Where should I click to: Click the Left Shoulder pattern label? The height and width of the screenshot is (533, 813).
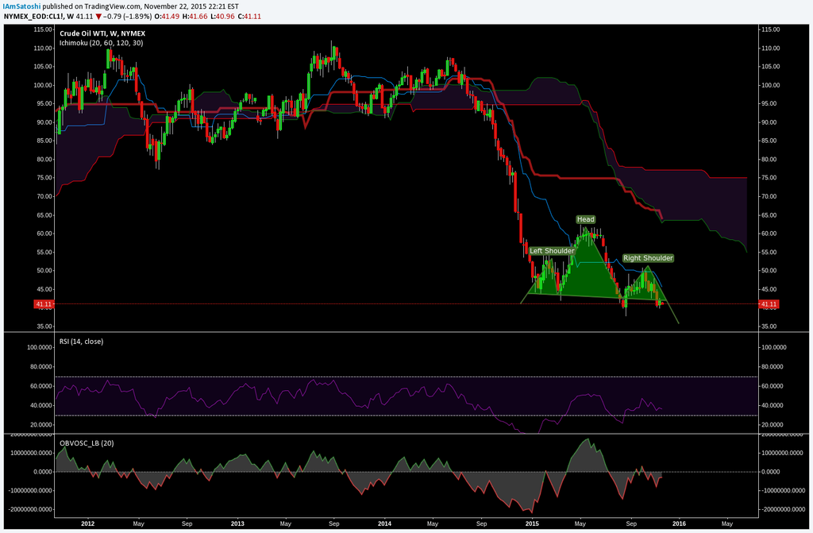click(552, 251)
